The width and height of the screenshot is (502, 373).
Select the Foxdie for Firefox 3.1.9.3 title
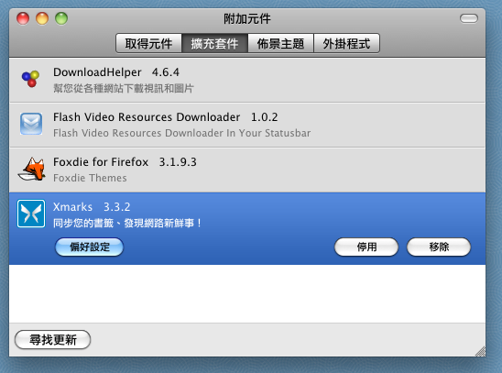point(125,162)
